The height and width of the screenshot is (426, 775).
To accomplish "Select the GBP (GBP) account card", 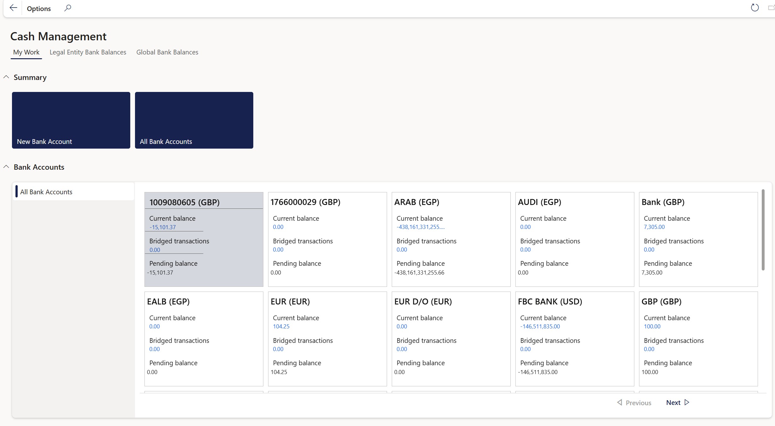I will click(698, 339).
